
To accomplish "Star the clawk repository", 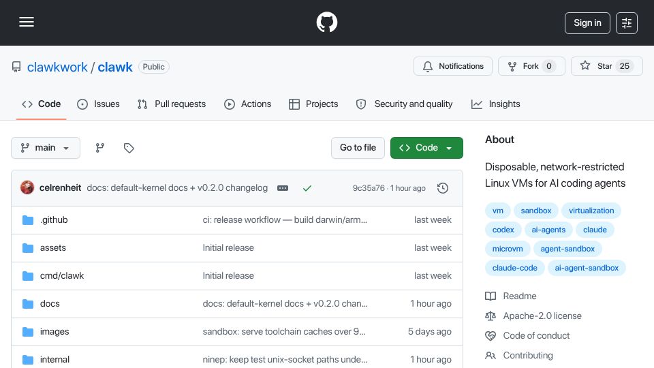I will pyautogui.click(x=606, y=66).
